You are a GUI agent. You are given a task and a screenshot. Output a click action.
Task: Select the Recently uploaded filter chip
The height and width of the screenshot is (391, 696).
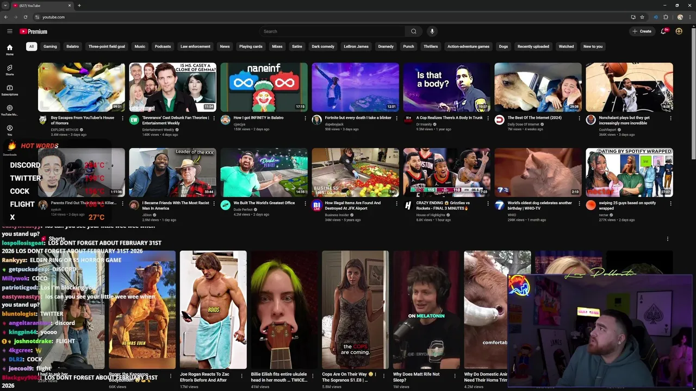(533, 47)
